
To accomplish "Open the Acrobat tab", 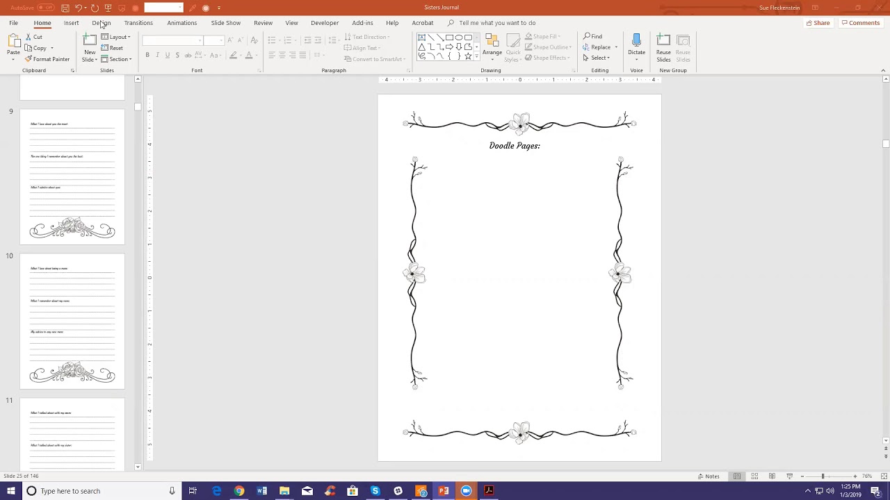I will coord(422,23).
